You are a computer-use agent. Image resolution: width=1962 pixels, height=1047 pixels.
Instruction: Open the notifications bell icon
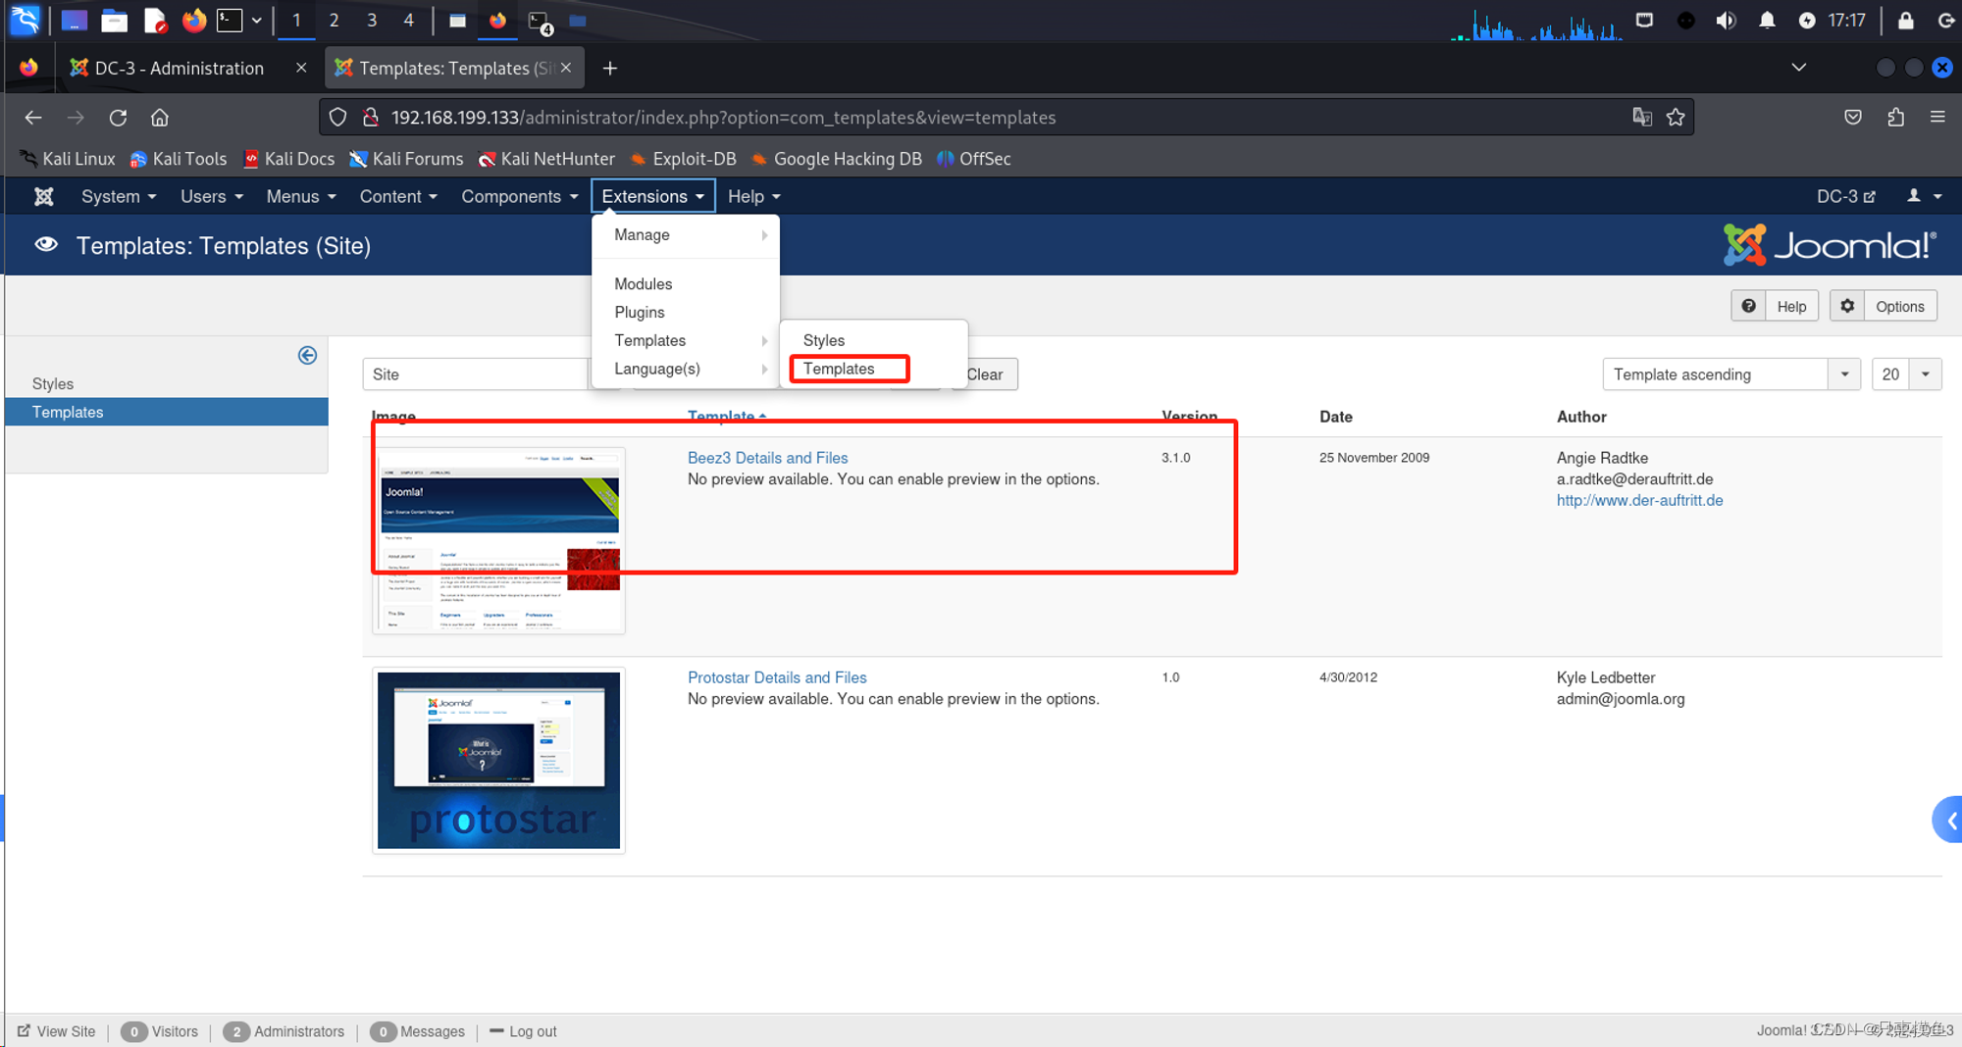click(x=1767, y=21)
